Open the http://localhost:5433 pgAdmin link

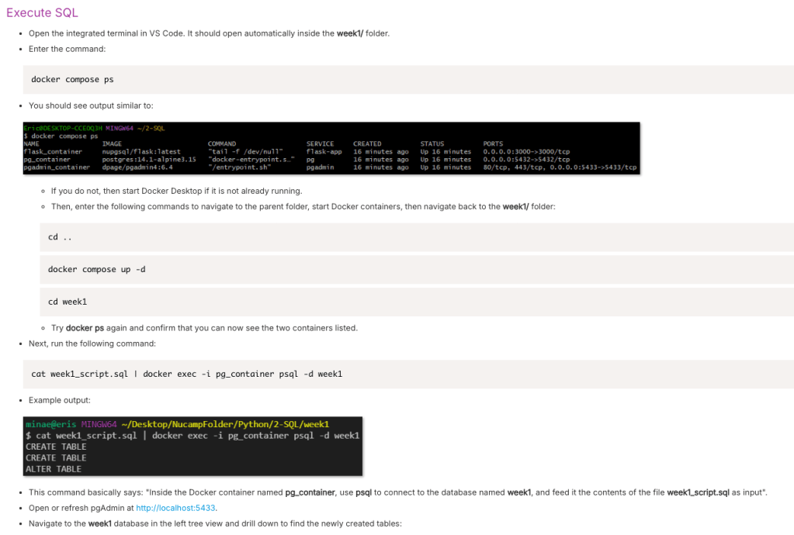pos(175,508)
